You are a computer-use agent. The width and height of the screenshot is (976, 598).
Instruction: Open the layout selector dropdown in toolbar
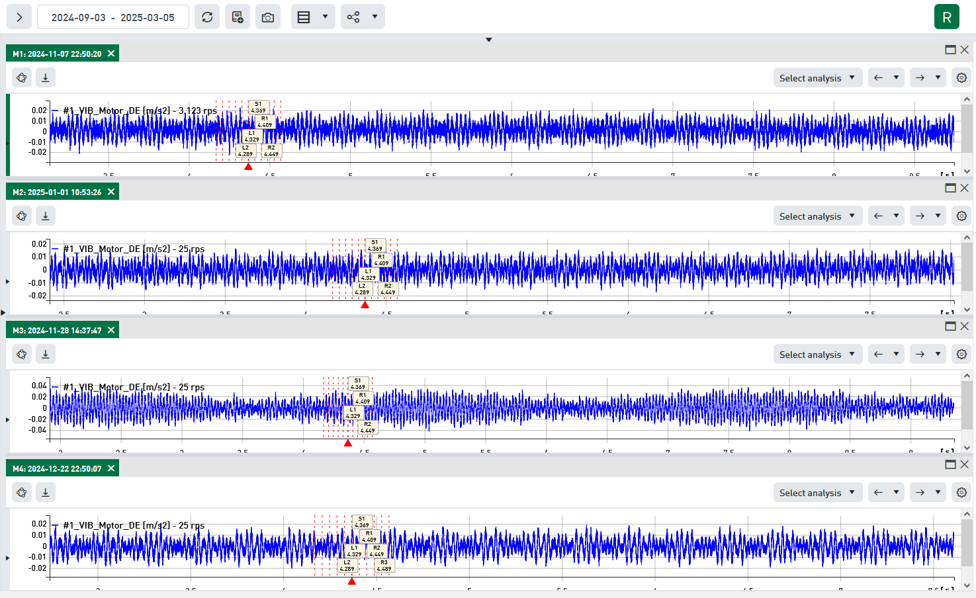point(325,17)
